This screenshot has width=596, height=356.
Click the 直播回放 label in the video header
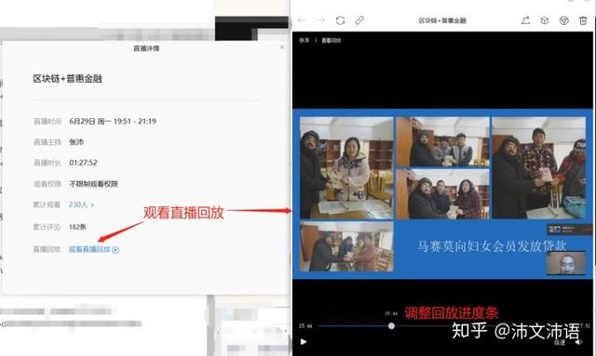coord(332,40)
